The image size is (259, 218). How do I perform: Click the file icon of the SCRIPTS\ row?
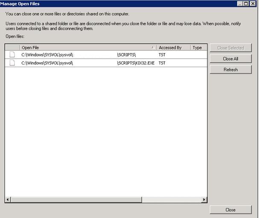(x=12, y=55)
